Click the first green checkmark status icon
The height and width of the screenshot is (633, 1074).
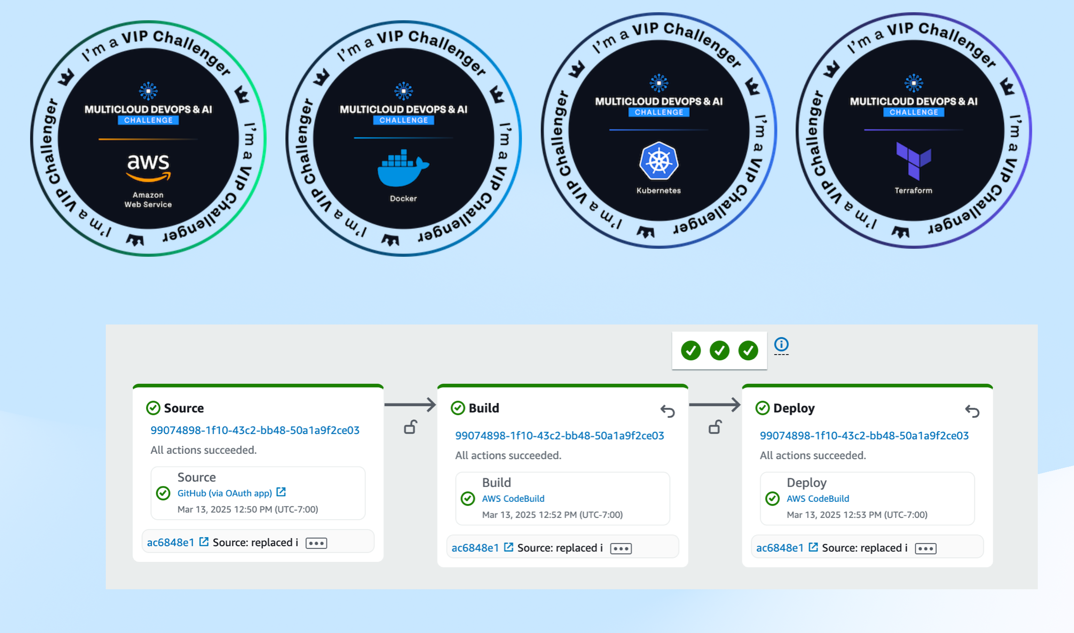coord(691,350)
